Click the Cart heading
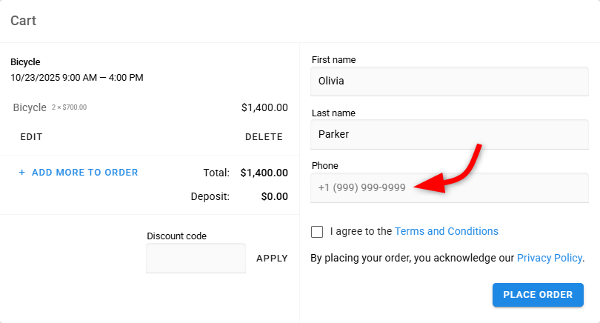The width and height of the screenshot is (600, 323). point(24,21)
